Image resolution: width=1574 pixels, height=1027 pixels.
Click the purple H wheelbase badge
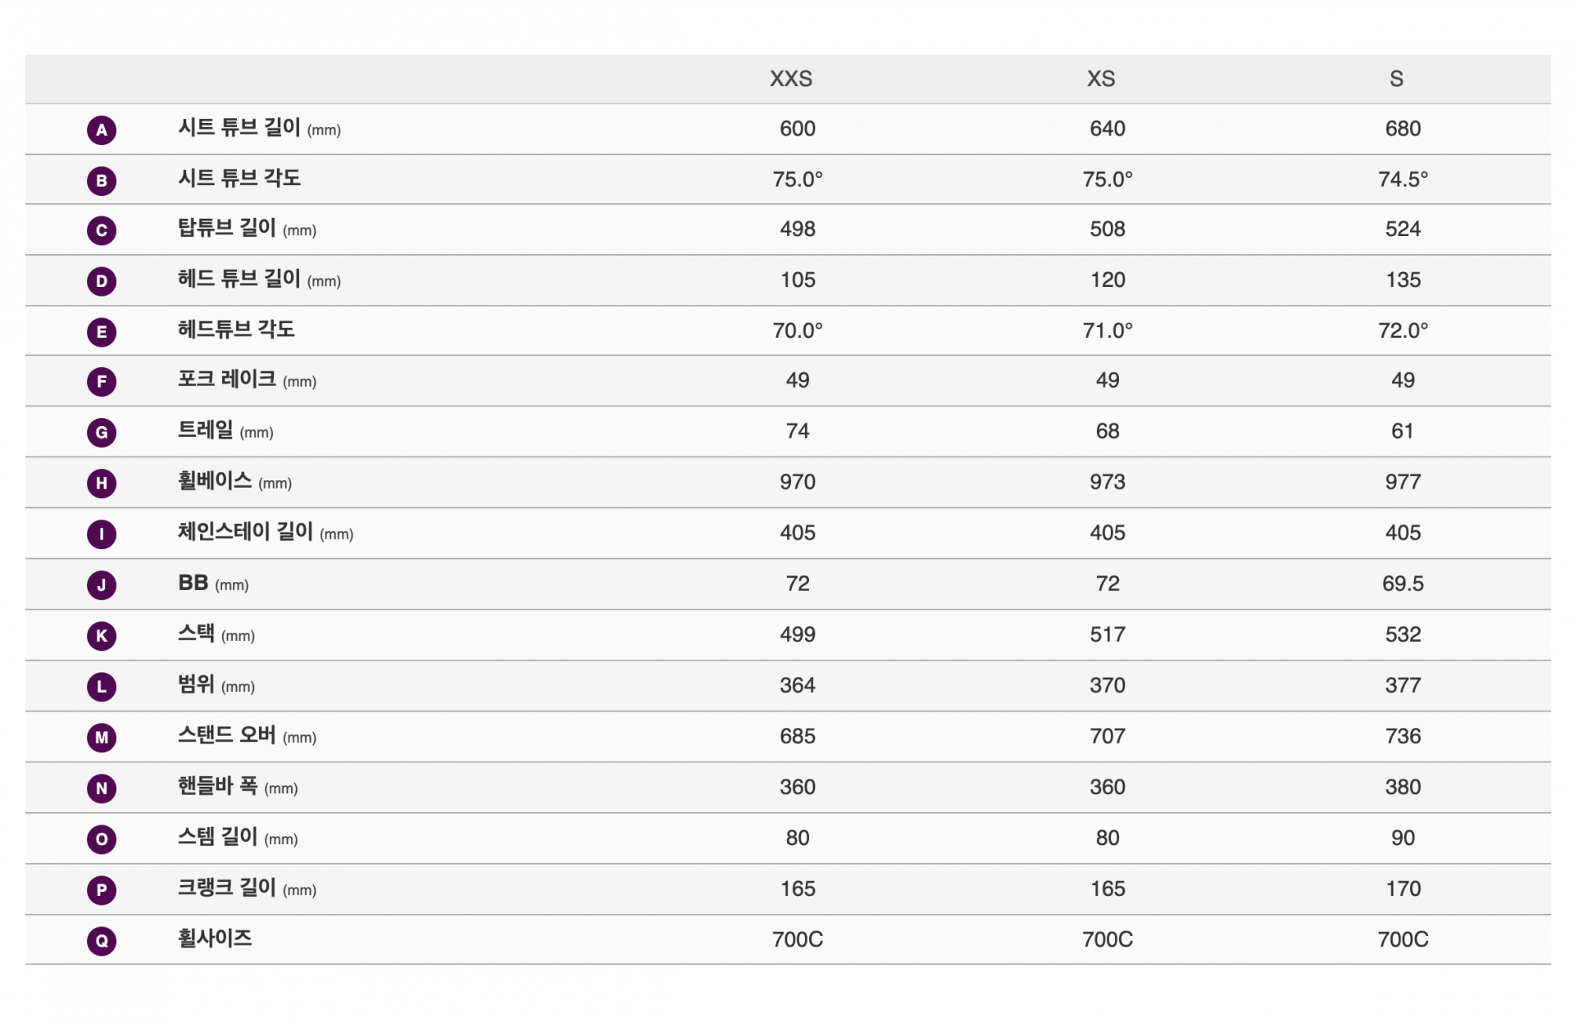pos(102,483)
